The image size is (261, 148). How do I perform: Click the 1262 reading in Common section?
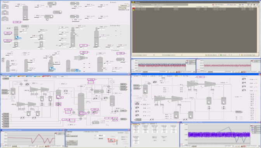click(100, 53)
